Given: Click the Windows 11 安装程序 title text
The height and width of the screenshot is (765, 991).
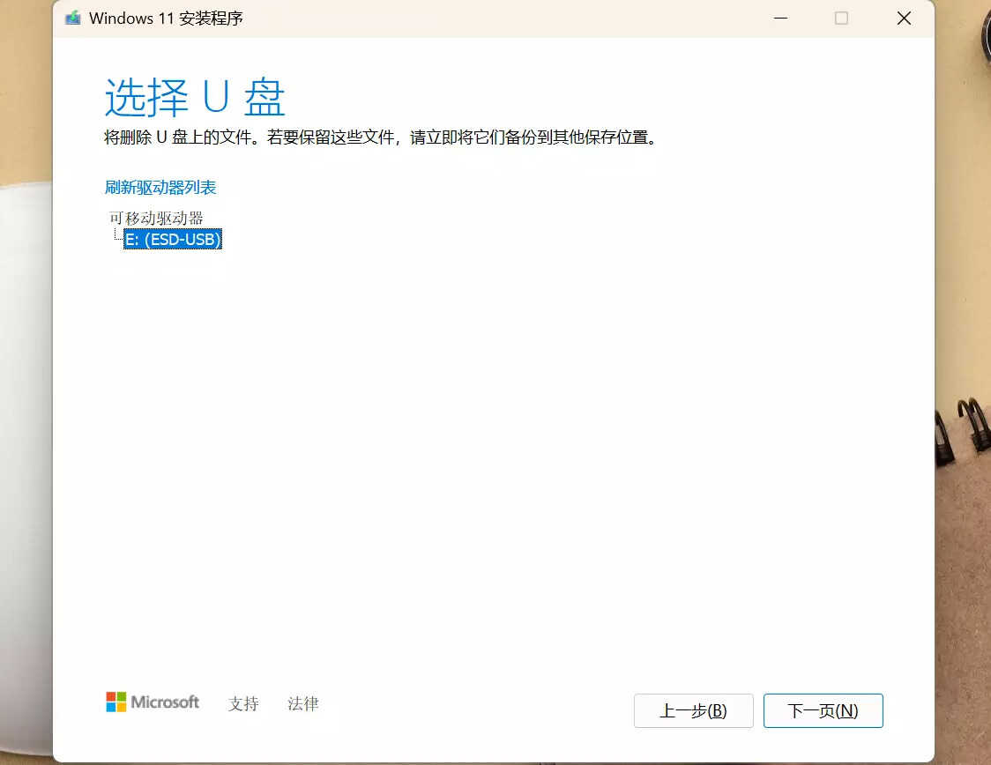Looking at the screenshot, I should pos(166,19).
